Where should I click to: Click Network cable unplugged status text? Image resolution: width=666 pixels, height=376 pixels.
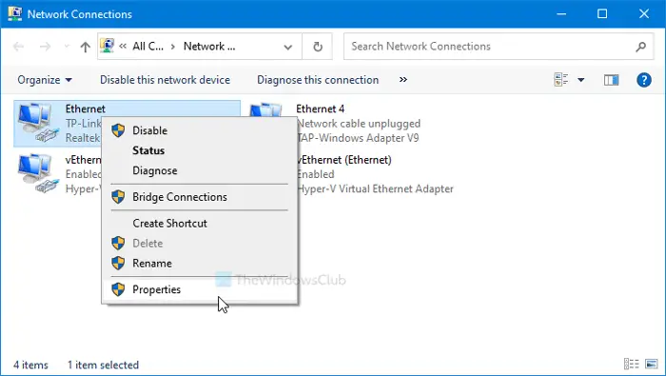[359, 124]
